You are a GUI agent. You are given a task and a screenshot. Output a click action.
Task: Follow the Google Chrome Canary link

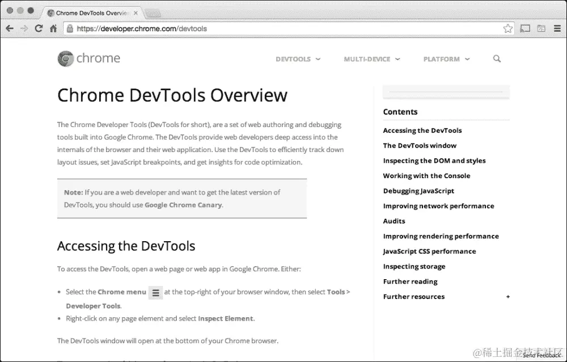[x=183, y=205]
